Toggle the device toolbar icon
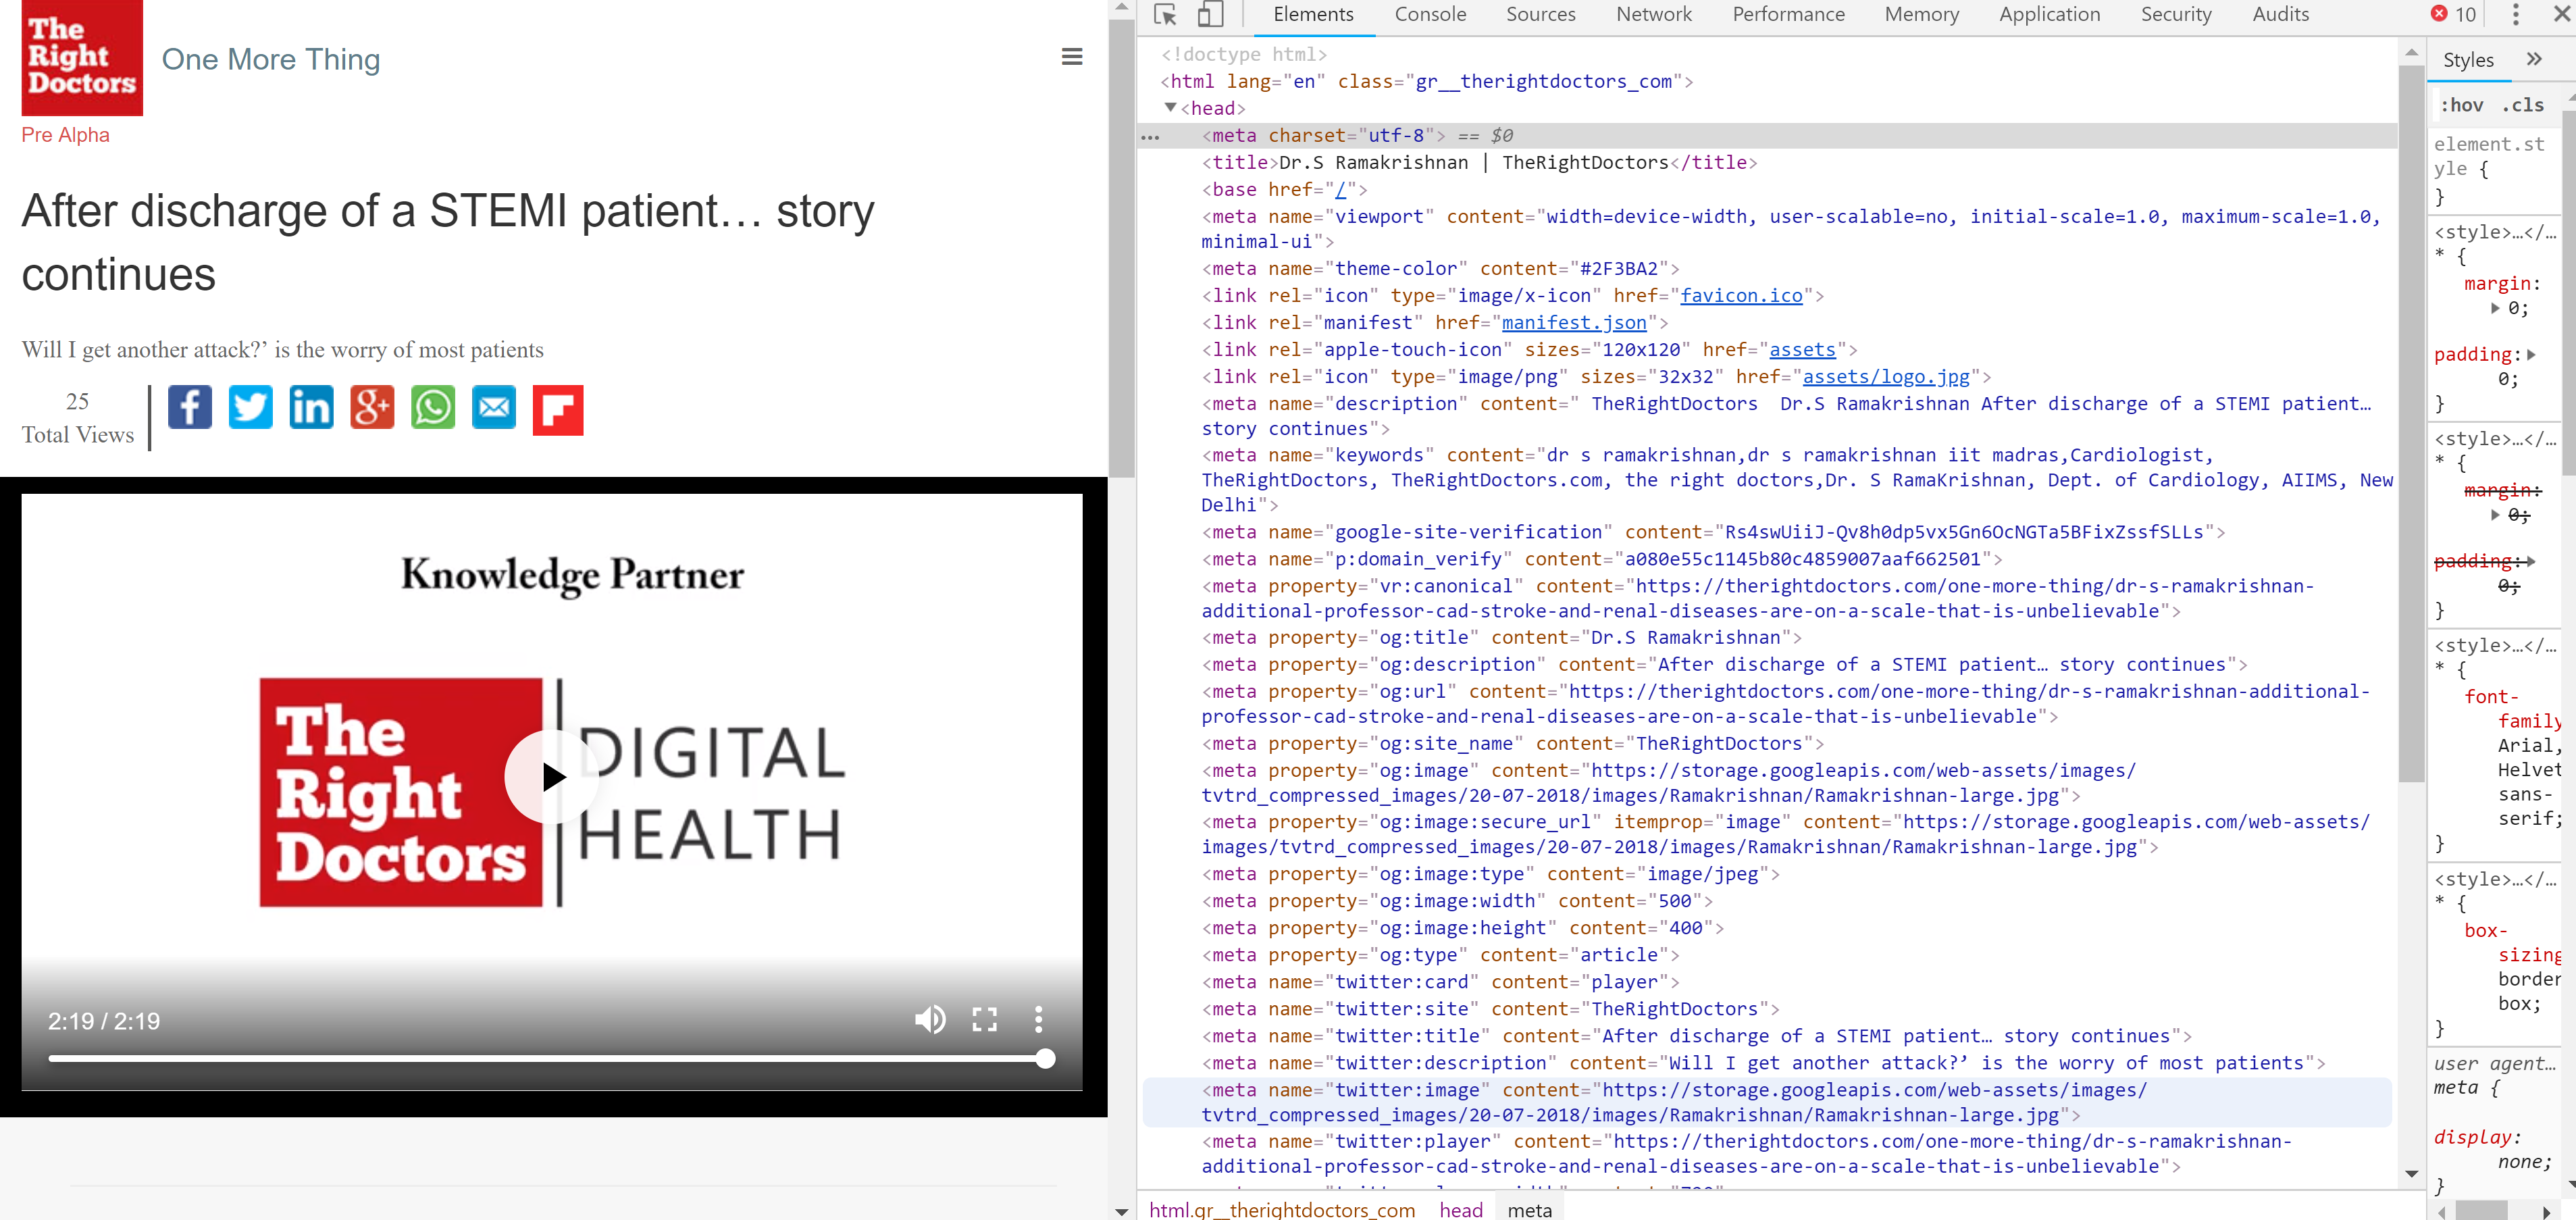Image resolution: width=2576 pixels, height=1220 pixels. (1210, 15)
